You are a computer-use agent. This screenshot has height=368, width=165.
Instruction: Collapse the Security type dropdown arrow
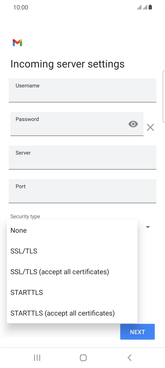tap(148, 227)
